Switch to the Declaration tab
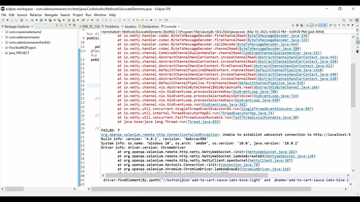360x202 pixels. click(x=148, y=26)
